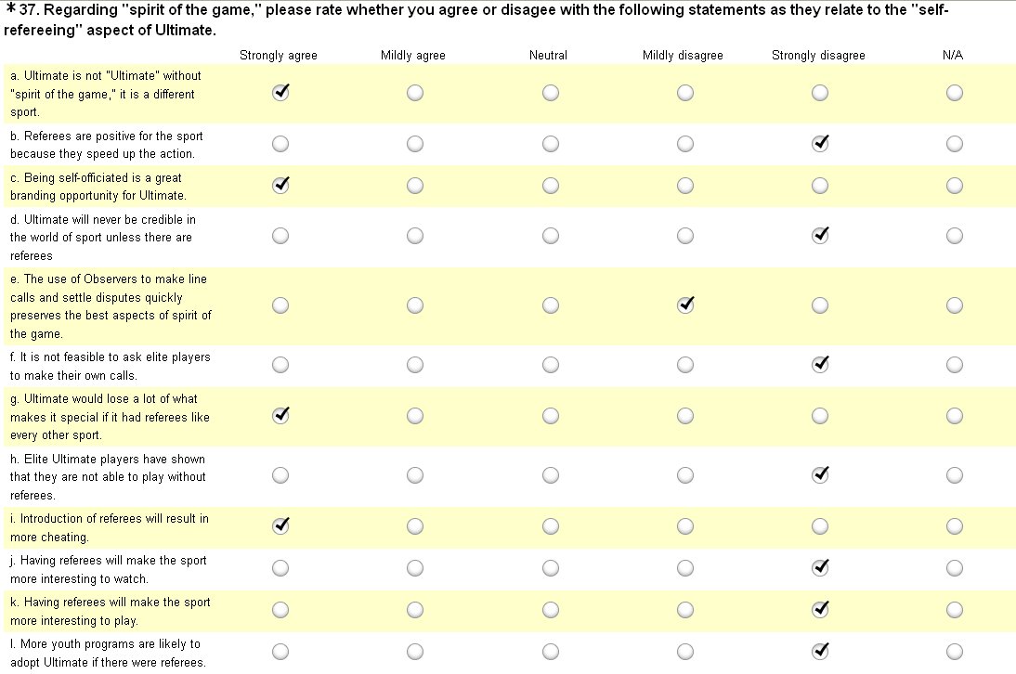Mark Mildly agree for statement h
The height and width of the screenshot is (674, 1016).
coord(414,475)
